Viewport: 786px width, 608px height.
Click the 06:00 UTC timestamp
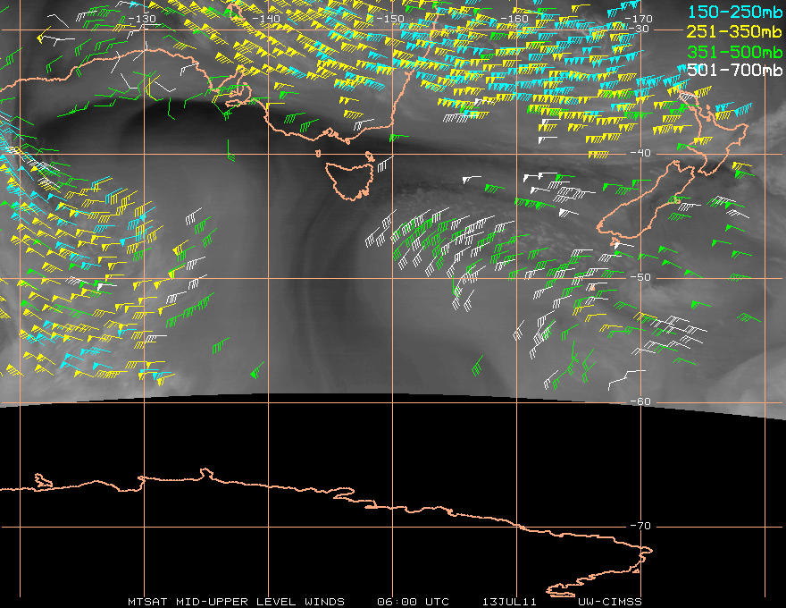(x=413, y=602)
